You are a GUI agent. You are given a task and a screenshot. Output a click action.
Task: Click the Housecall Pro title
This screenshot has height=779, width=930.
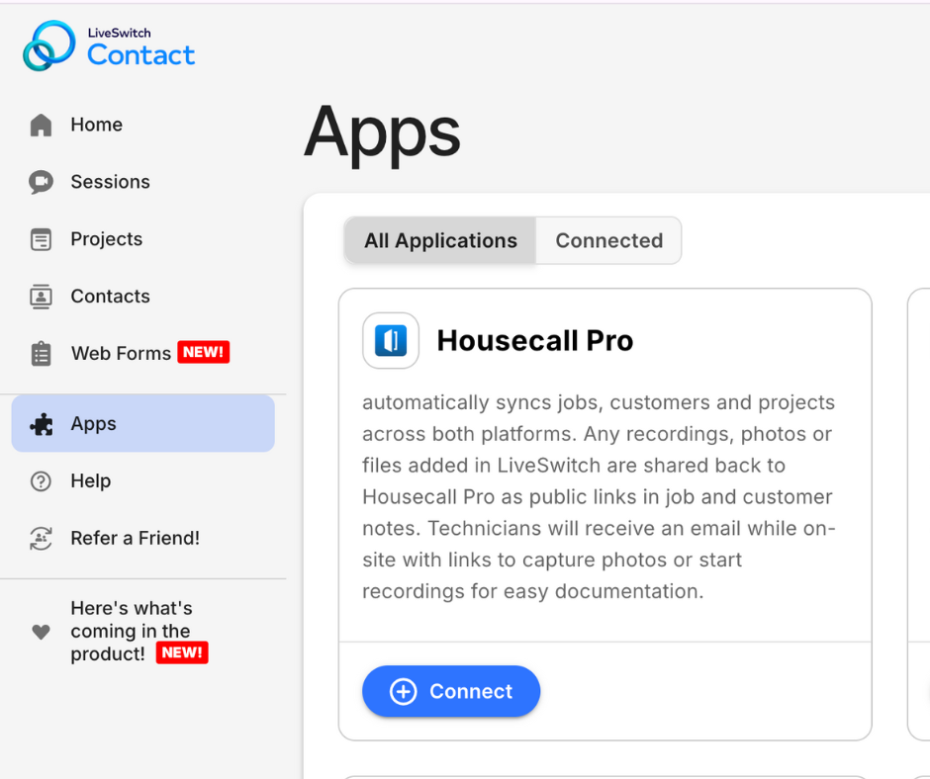click(x=535, y=341)
